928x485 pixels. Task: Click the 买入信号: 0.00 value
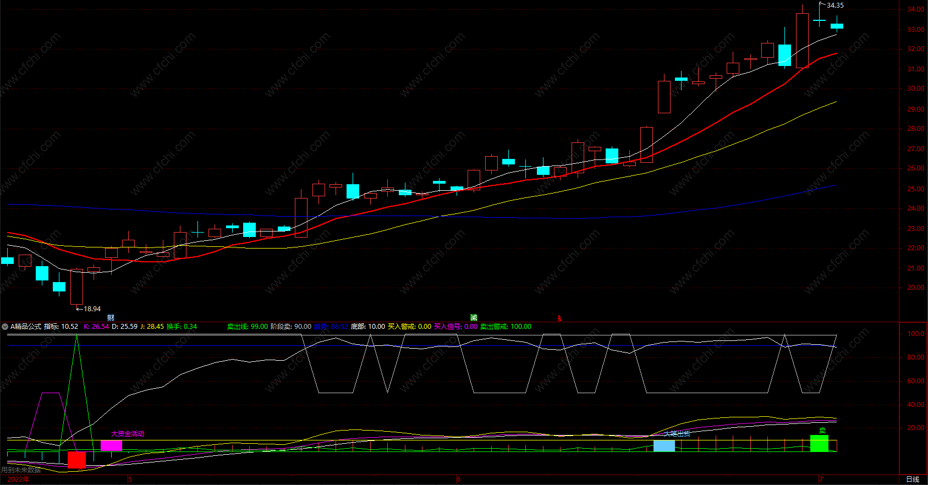point(456,327)
